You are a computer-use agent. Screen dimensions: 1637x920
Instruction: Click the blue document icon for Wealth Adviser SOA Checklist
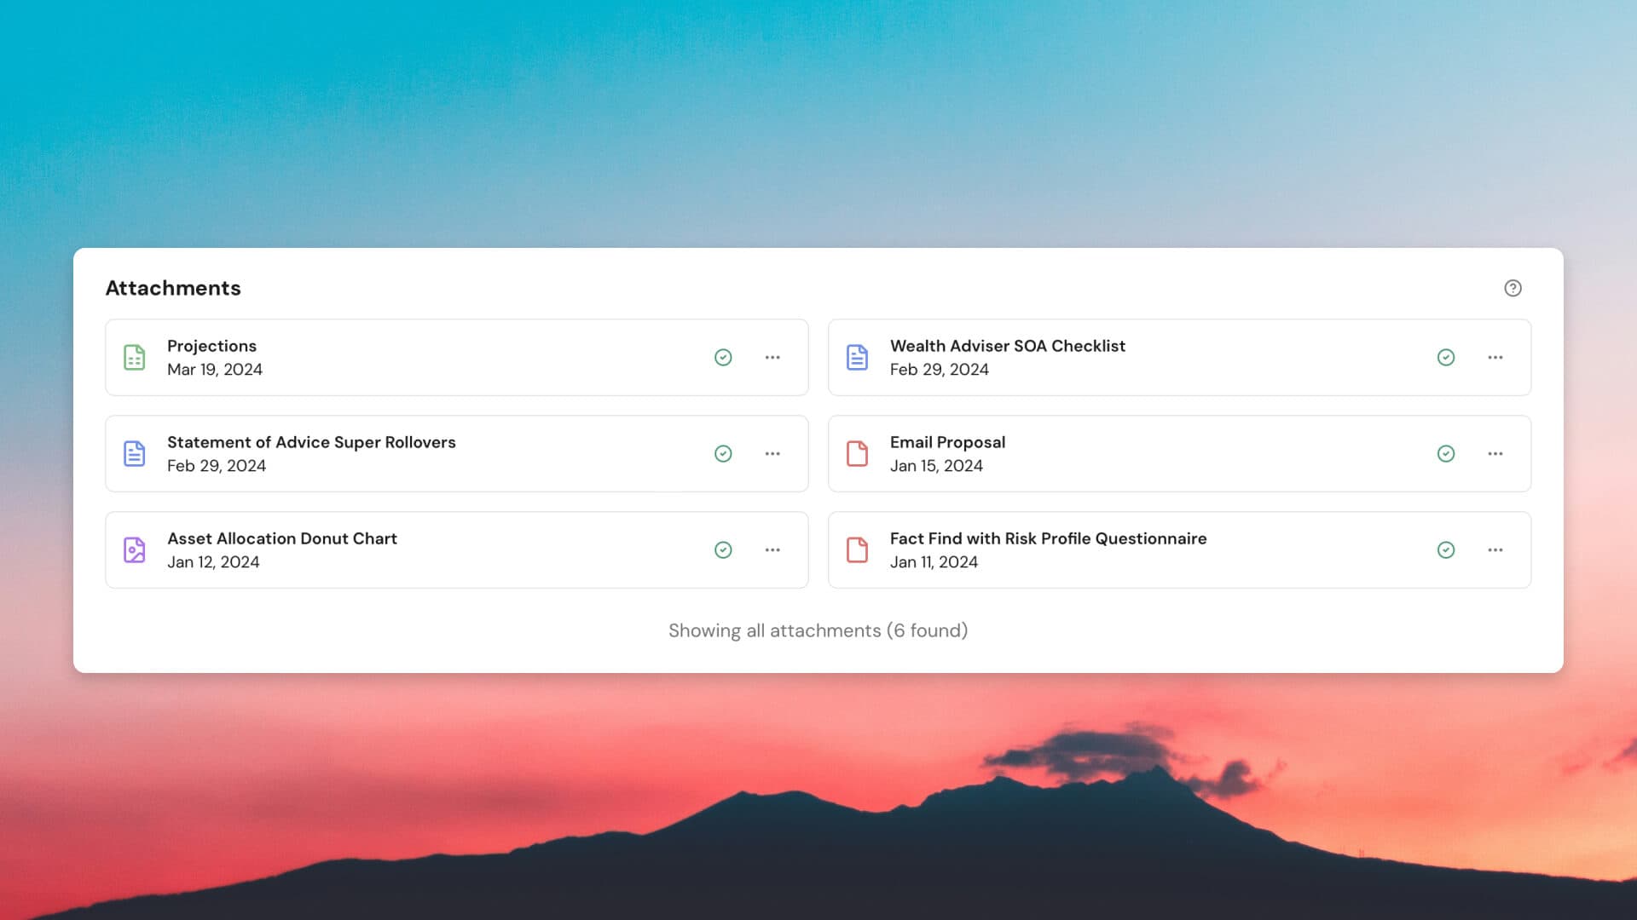pos(857,357)
